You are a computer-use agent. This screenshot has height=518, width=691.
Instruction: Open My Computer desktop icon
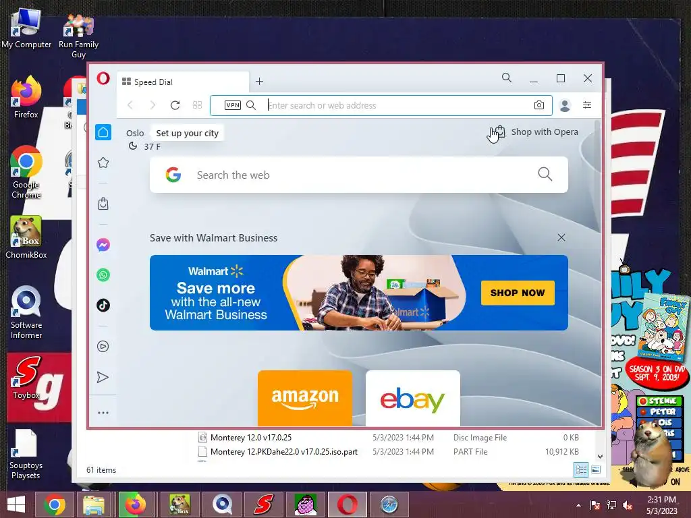(26, 28)
